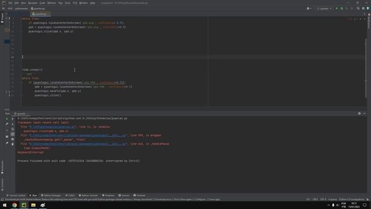The height and width of the screenshot is (209, 371).
Task: Open traceback link at line 599 in wrapper
Action: point(77,135)
